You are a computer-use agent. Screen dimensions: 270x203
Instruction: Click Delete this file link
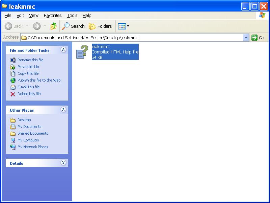[29, 94]
